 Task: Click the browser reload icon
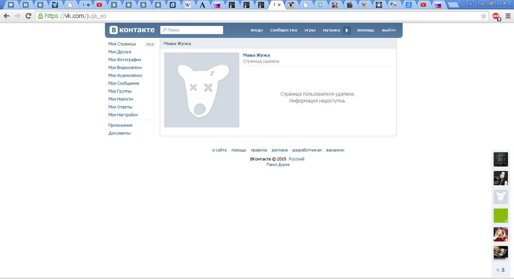[28, 16]
